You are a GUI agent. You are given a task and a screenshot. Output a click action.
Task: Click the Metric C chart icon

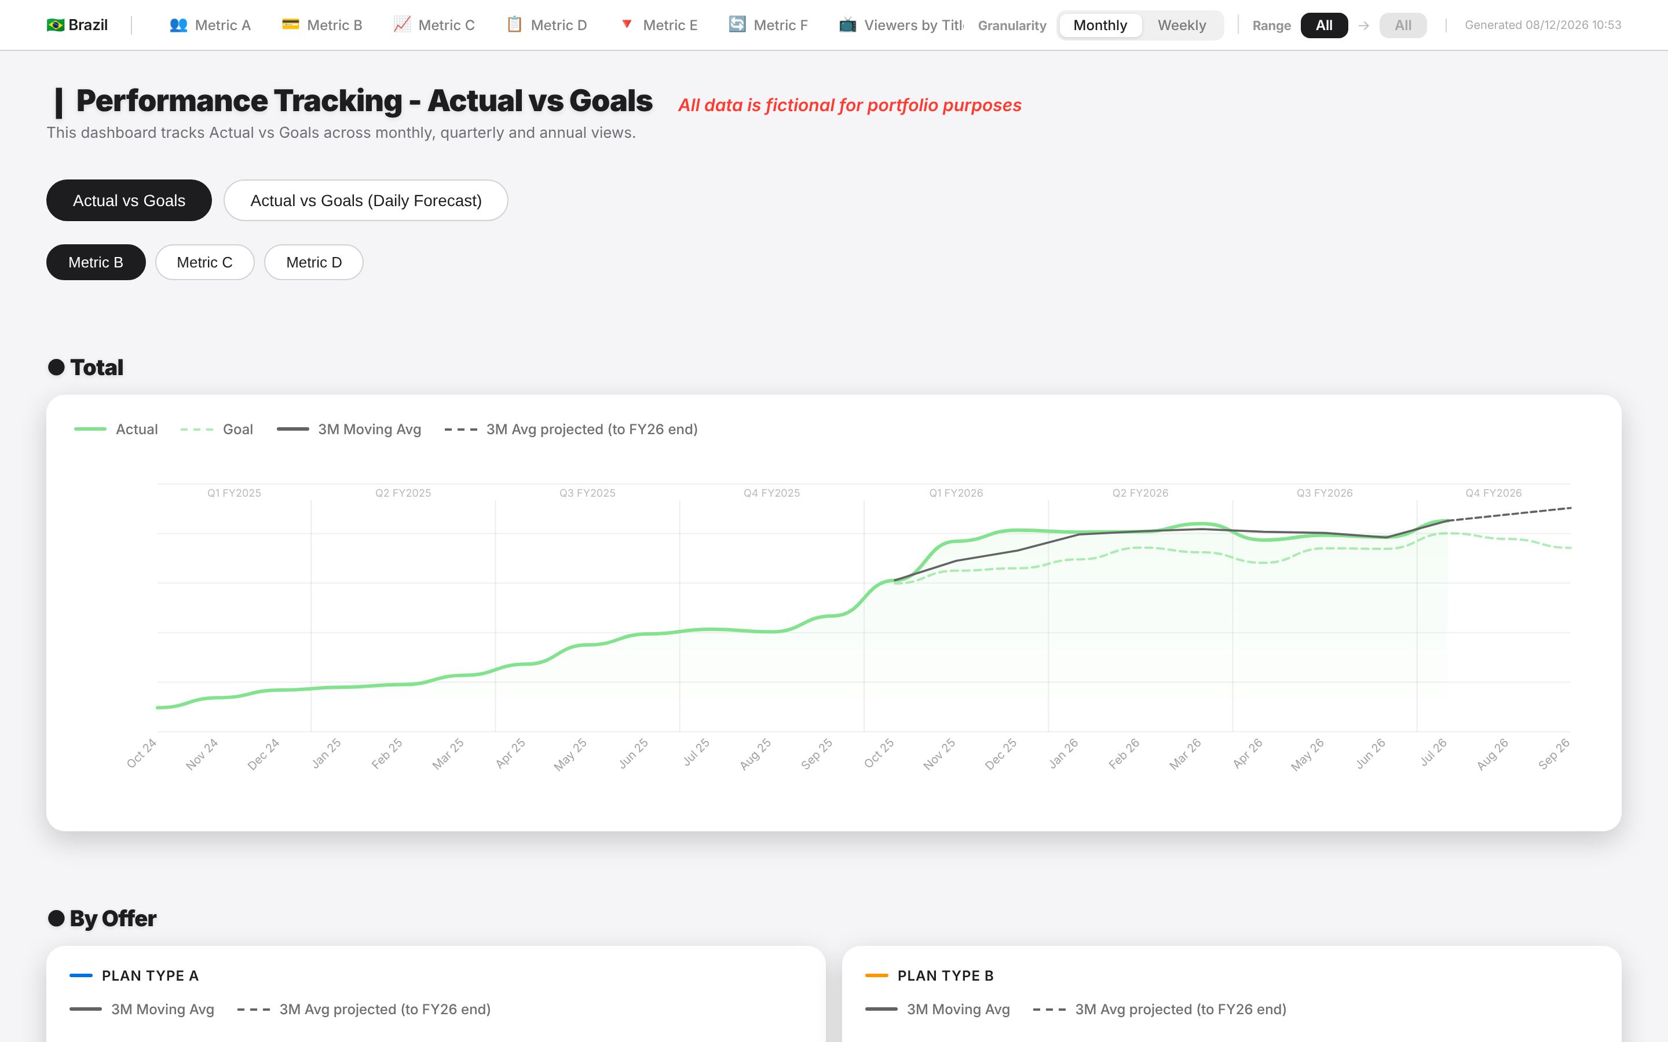(402, 24)
